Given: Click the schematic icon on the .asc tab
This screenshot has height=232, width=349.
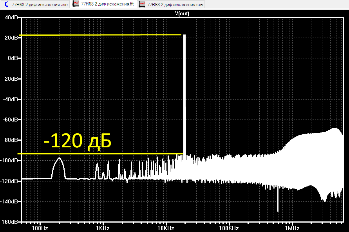Looking at the screenshot, I should [x=6, y=4].
